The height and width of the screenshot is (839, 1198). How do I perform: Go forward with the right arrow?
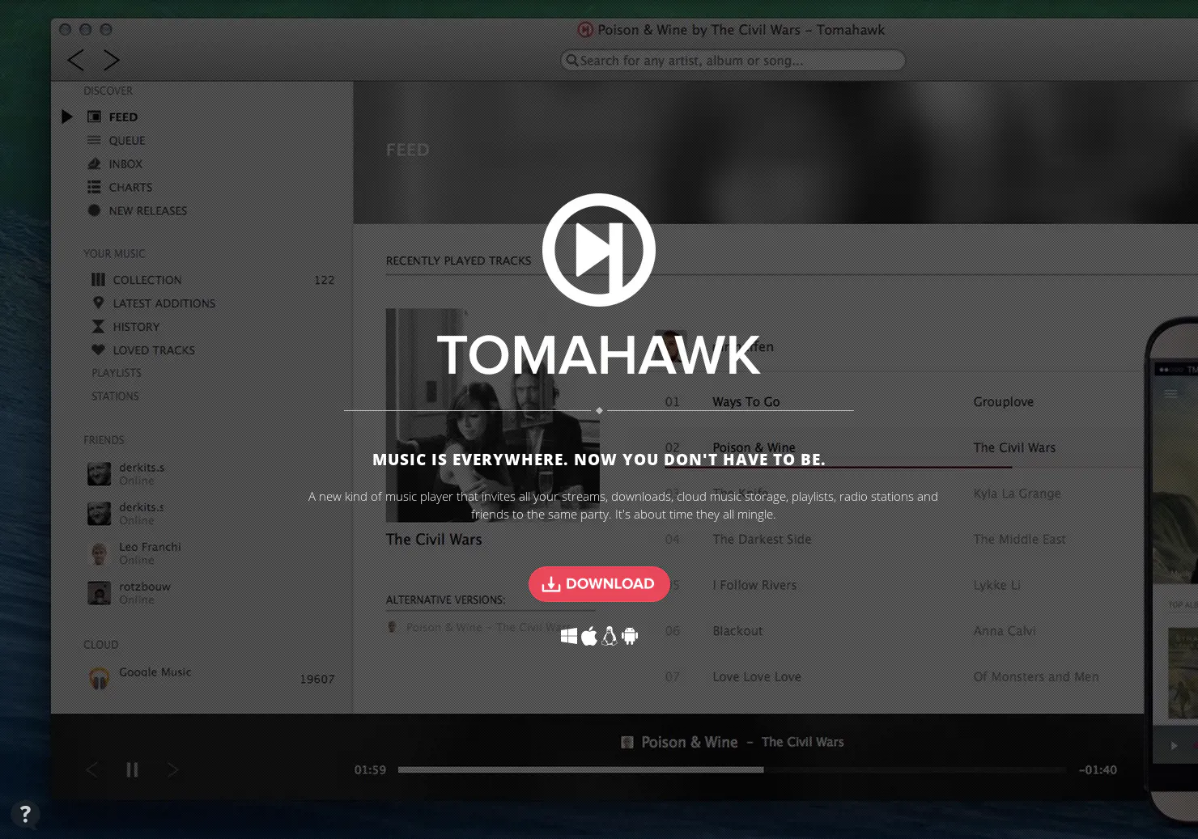coord(112,60)
